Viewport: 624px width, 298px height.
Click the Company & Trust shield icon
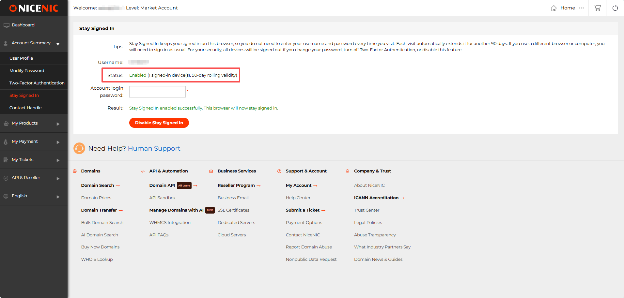coord(348,171)
